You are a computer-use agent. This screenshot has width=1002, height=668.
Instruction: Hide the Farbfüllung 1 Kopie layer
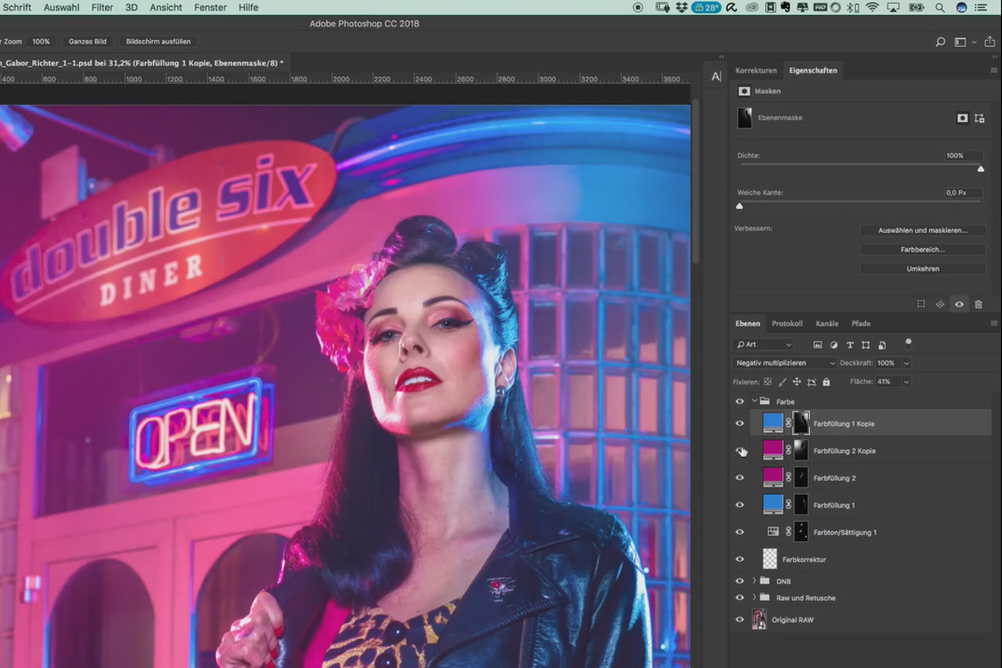click(739, 423)
